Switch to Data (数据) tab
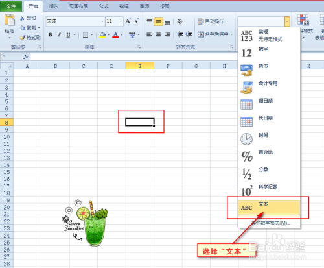Viewport: 324px width, 268px height. point(124,6)
